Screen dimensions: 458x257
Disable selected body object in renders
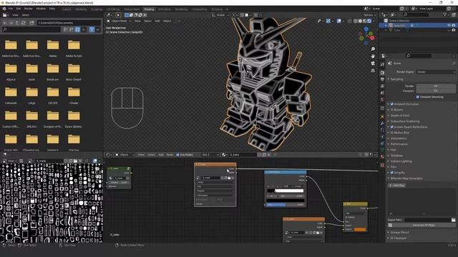pyautogui.click(x=454, y=26)
